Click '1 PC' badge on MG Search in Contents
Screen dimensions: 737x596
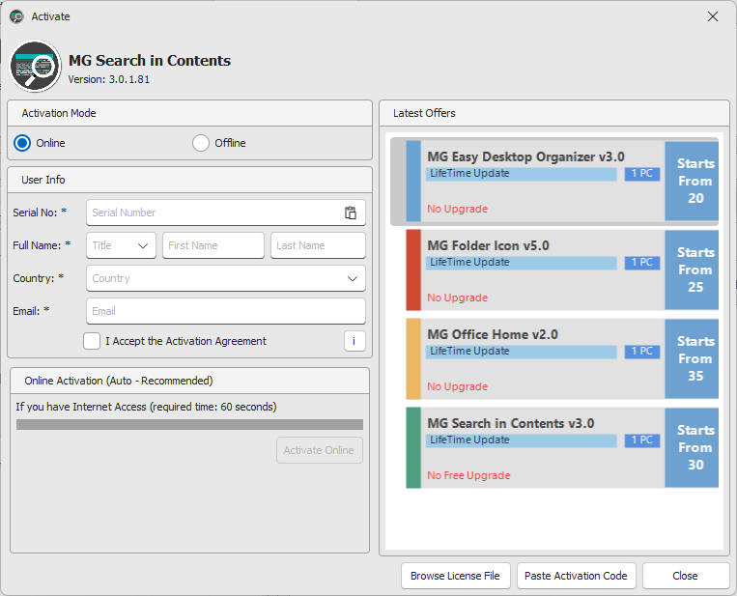642,440
